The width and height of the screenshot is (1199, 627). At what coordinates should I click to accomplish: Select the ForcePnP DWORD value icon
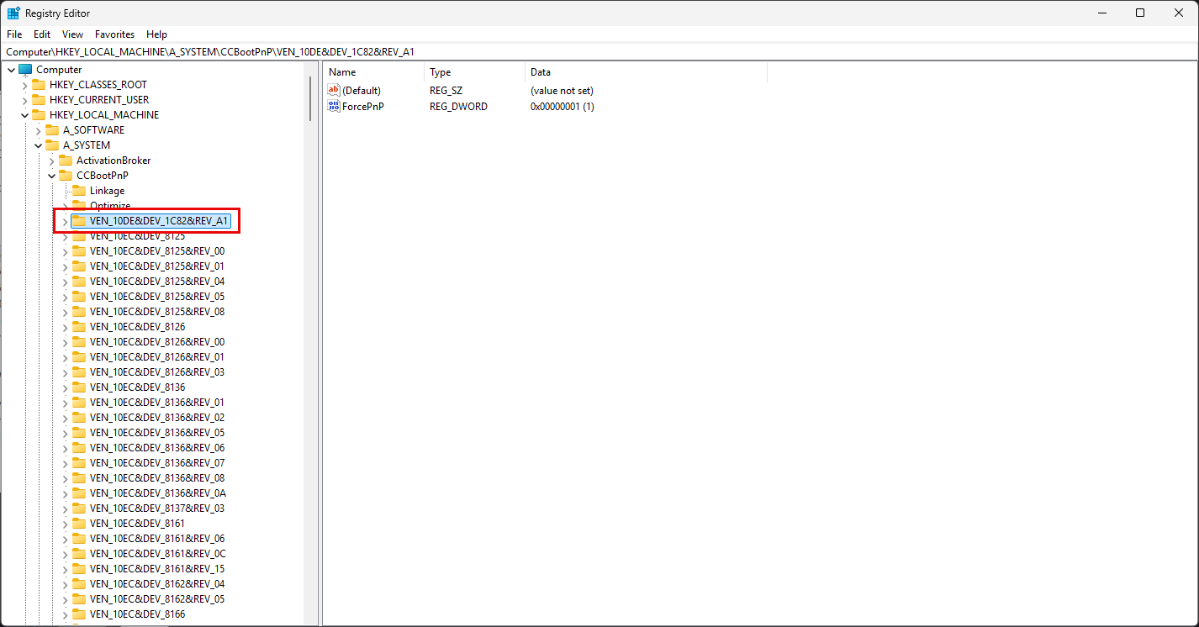pyautogui.click(x=334, y=107)
